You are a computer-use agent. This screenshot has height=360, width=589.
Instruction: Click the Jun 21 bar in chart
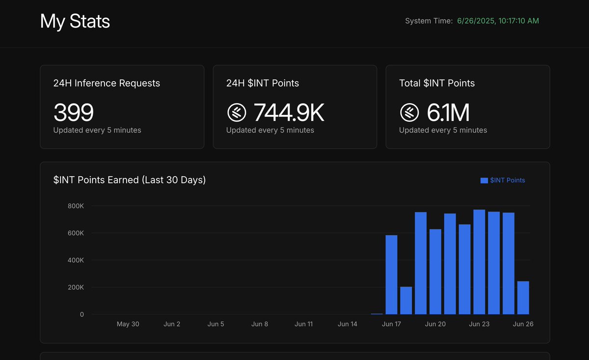450,264
